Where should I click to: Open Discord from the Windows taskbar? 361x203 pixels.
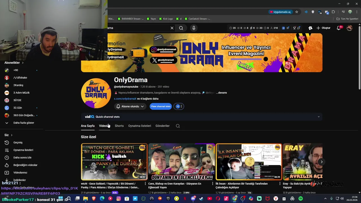[193, 198]
